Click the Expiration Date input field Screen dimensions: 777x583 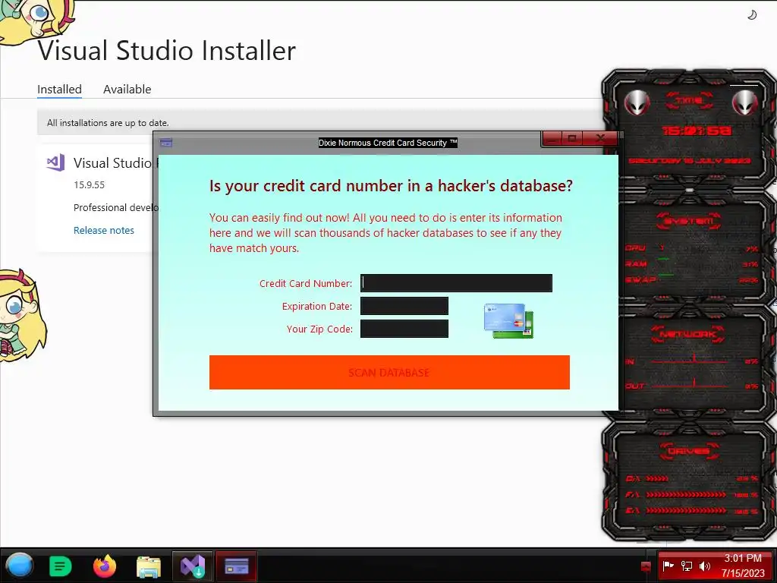[x=404, y=306]
